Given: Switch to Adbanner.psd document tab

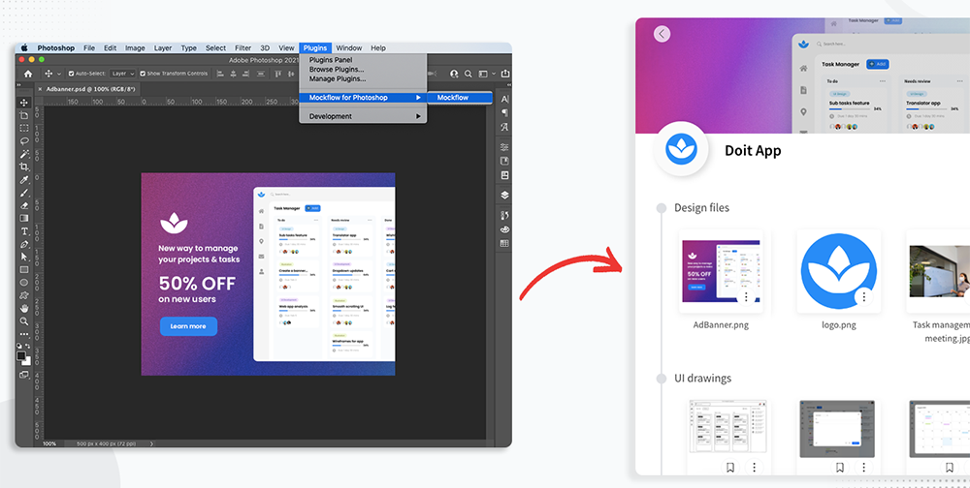Looking at the screenshot, I should [90, 89].
